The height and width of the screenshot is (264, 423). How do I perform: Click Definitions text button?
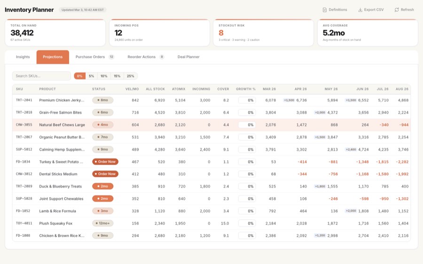tap(338, 10)
